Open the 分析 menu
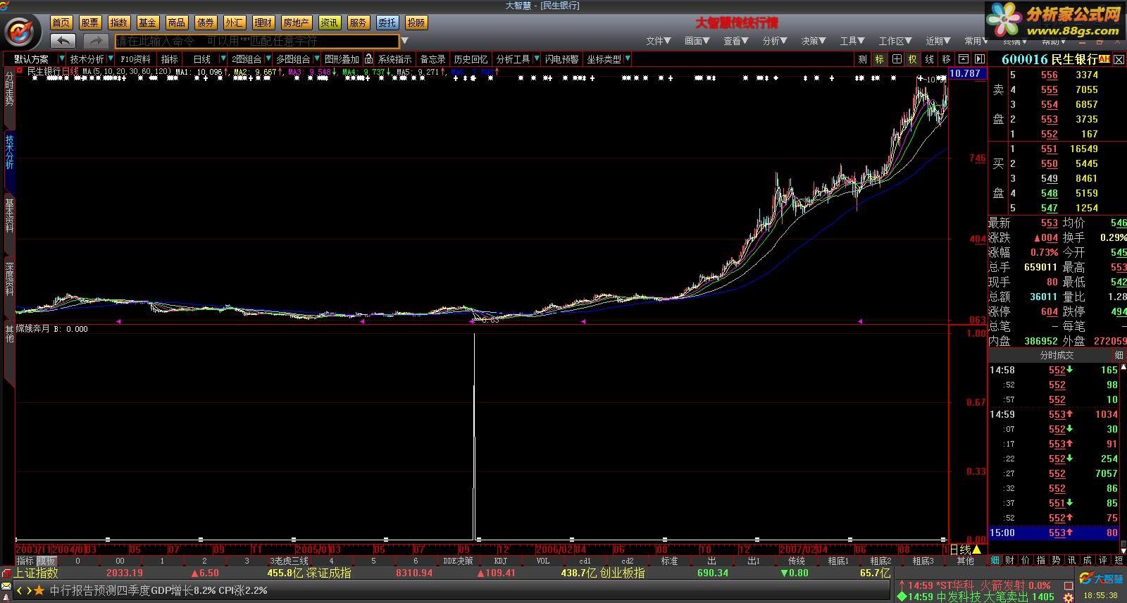 tap(774, 41)
